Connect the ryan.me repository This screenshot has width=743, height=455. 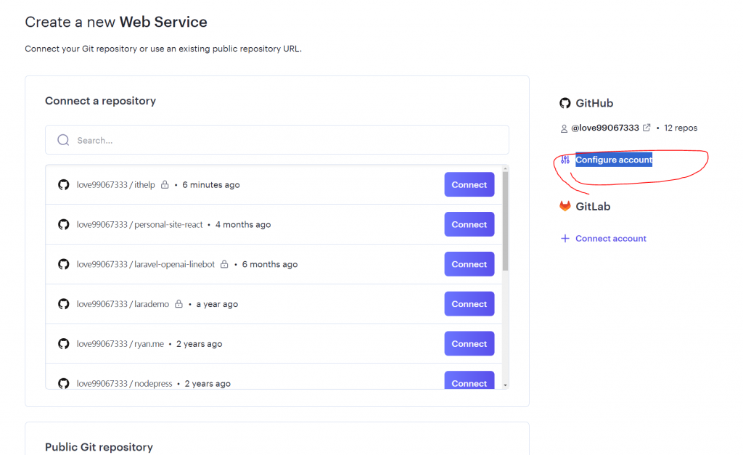pyautogui.click(x=469, y=344)
